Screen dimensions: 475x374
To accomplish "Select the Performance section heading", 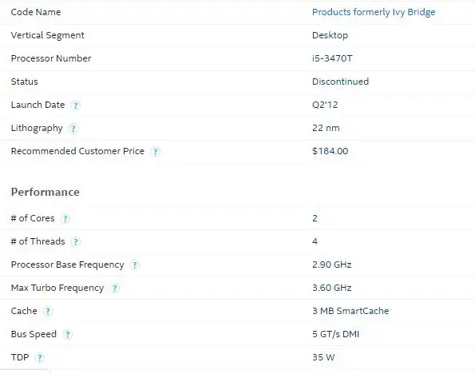I will (x=46, y=192).
